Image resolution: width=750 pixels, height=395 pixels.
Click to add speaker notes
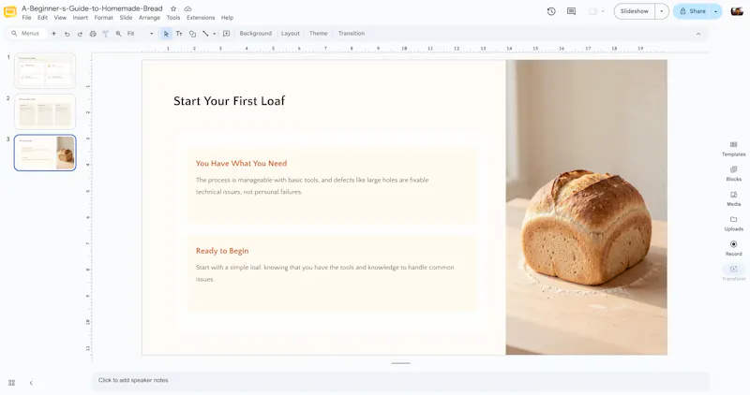[x=400, y=381]
